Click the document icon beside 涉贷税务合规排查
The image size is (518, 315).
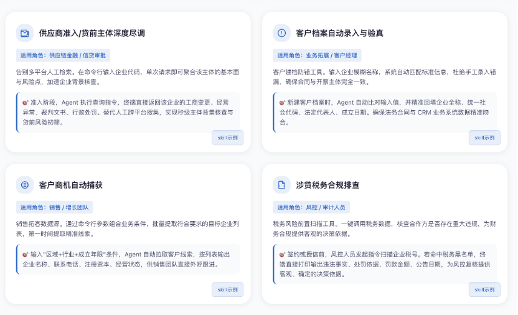281,185
